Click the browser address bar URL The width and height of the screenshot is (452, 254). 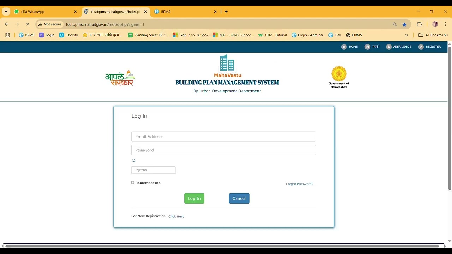tap(105, 24)
